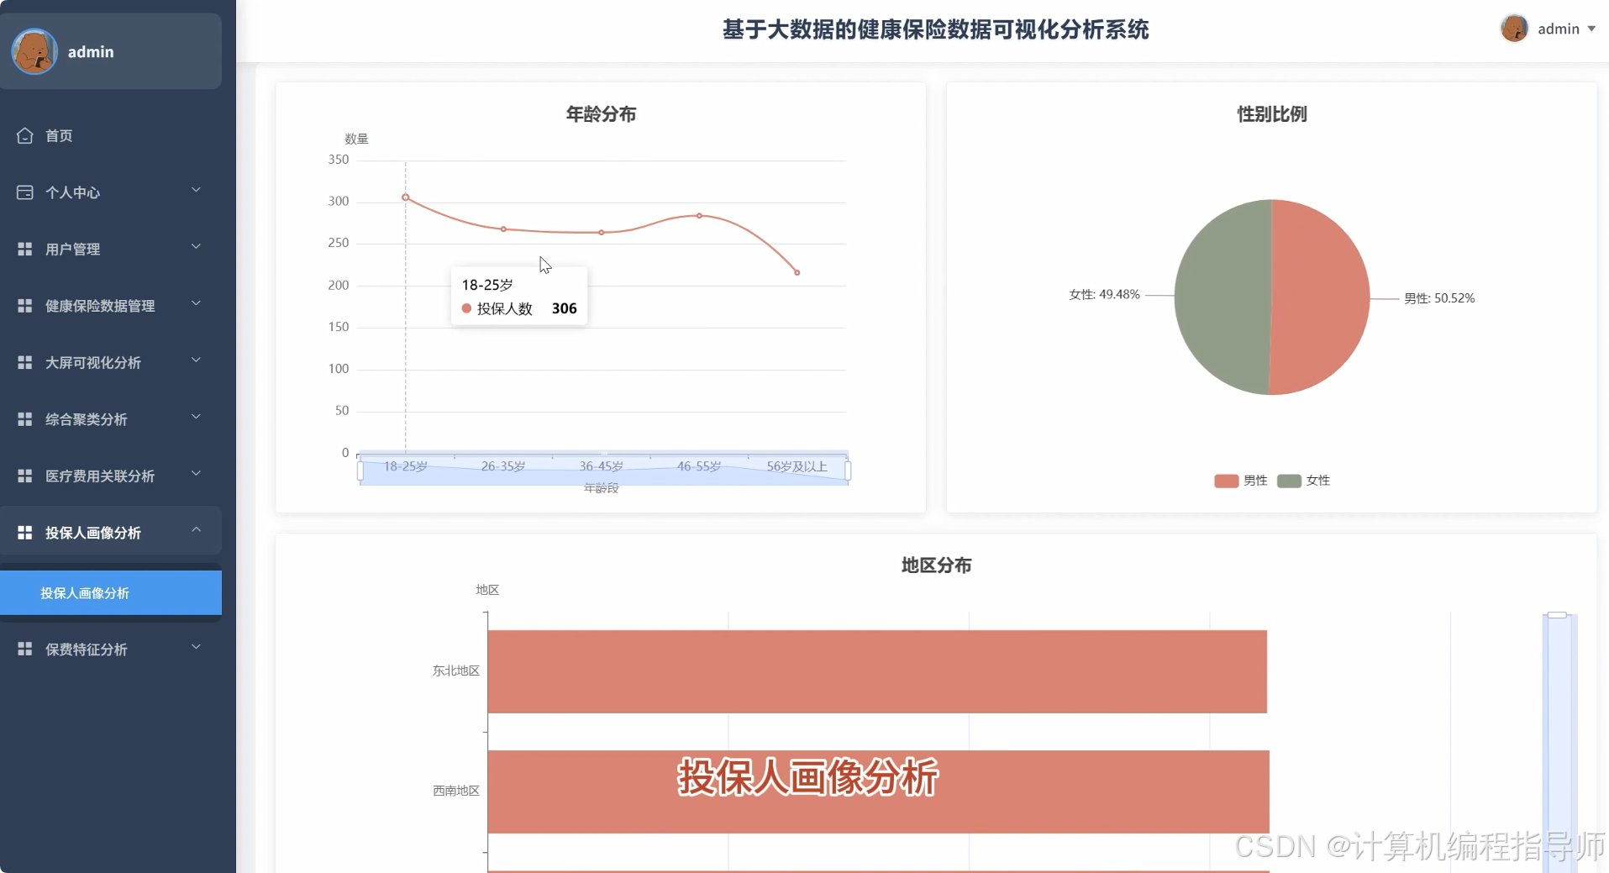Collapse the 投保人画像分析 menu chevron
The height and width of the screenshot is (873, 1609).
pyautogui.click(x=196, y=530)
